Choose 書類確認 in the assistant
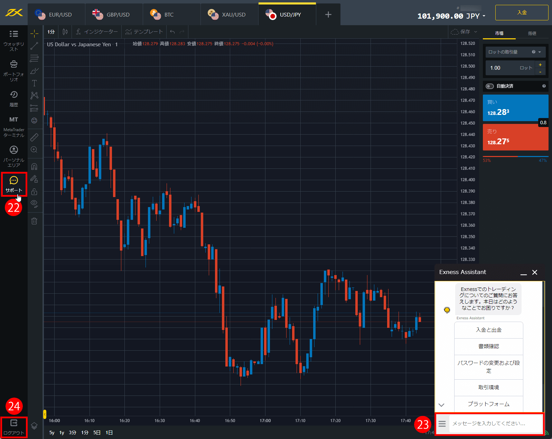 point(489,347)
